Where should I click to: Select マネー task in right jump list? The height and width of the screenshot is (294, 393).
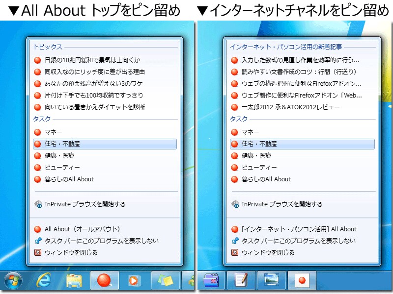[x=302, y=132]
